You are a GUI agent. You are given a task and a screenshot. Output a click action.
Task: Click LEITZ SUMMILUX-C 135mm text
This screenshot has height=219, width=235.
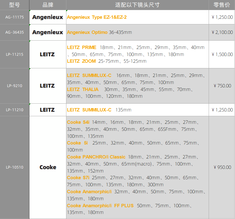[x=99, y=110]
